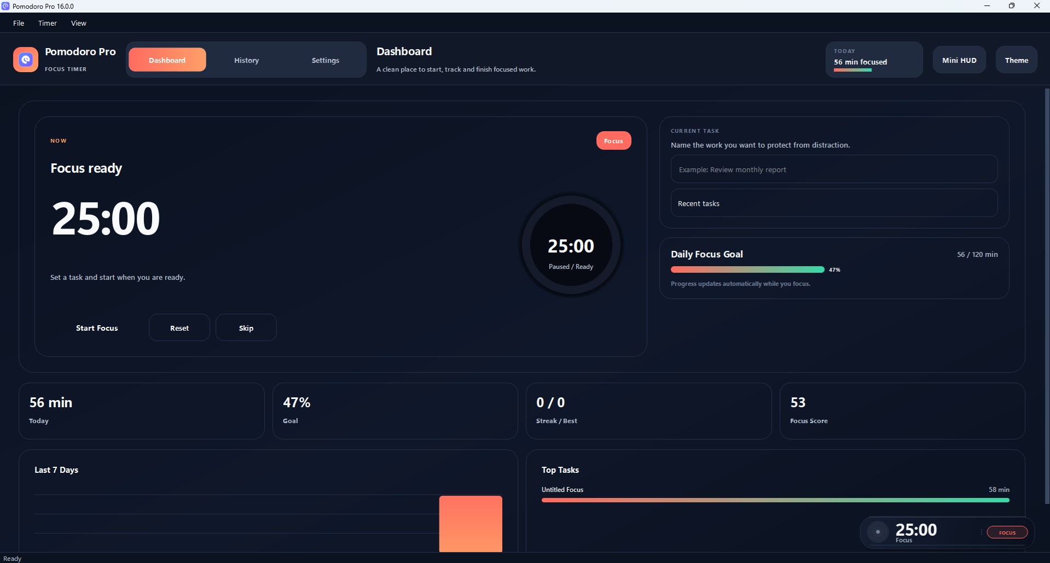Click the Reset timer button

179,328
